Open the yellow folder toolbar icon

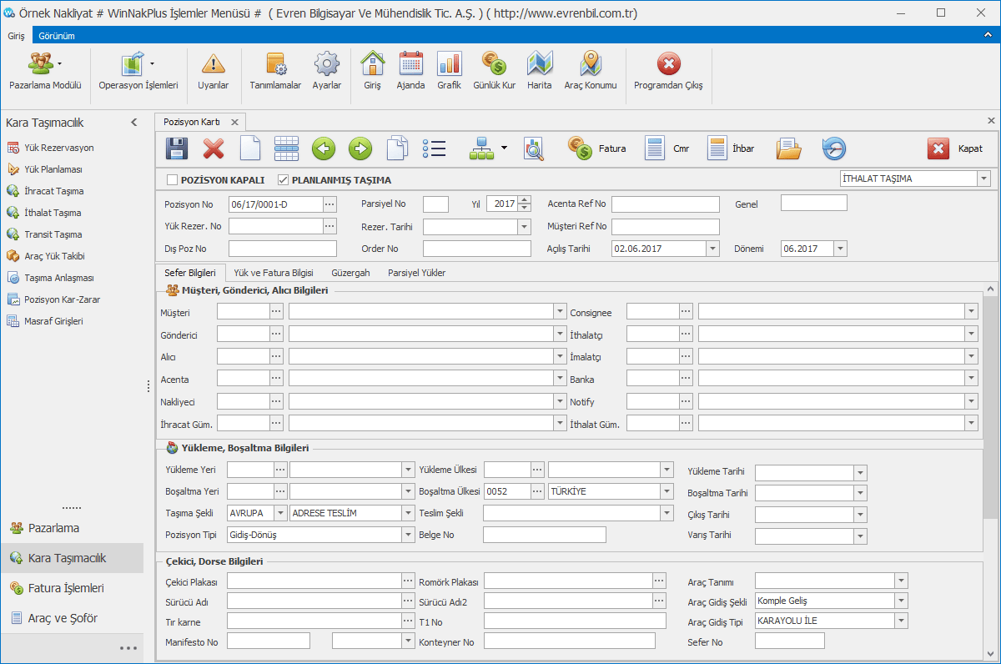coord(788,148)
